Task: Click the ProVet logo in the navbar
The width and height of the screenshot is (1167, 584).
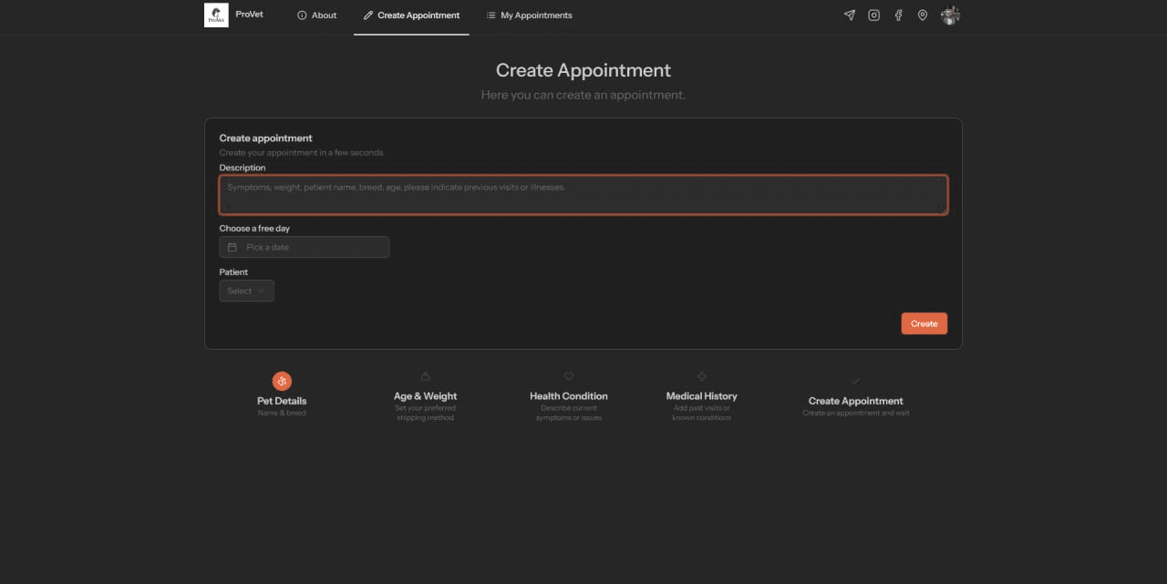Action: click(x=216, y=15)
